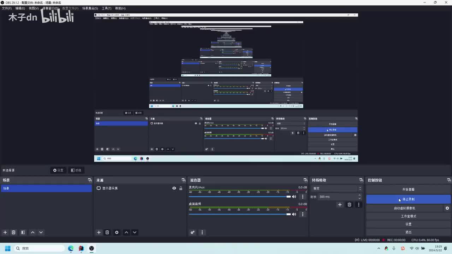Viewport: 452px width, 254px height.
Task: Open the transition three-dot properties menu
Action: [x=359, y=205]
